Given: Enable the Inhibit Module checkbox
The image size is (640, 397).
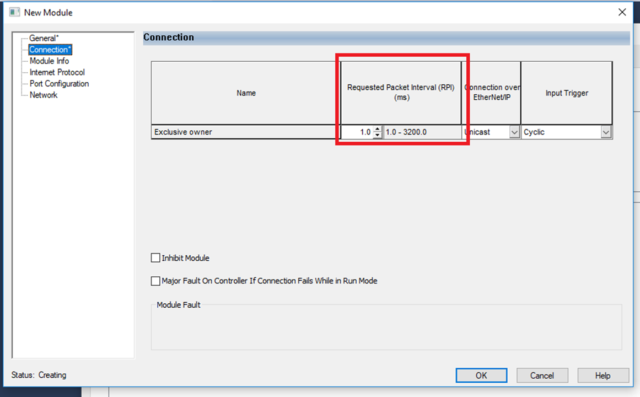Looking at the screenshot, I should point(155,258).
